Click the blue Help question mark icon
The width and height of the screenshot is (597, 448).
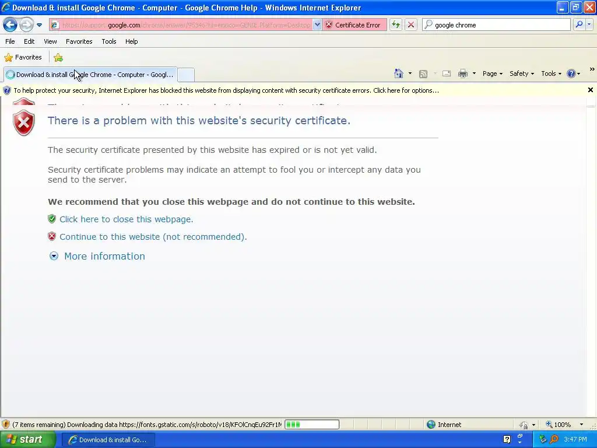[571, 73]
